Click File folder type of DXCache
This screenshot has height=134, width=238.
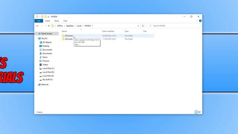pos(129,36)
